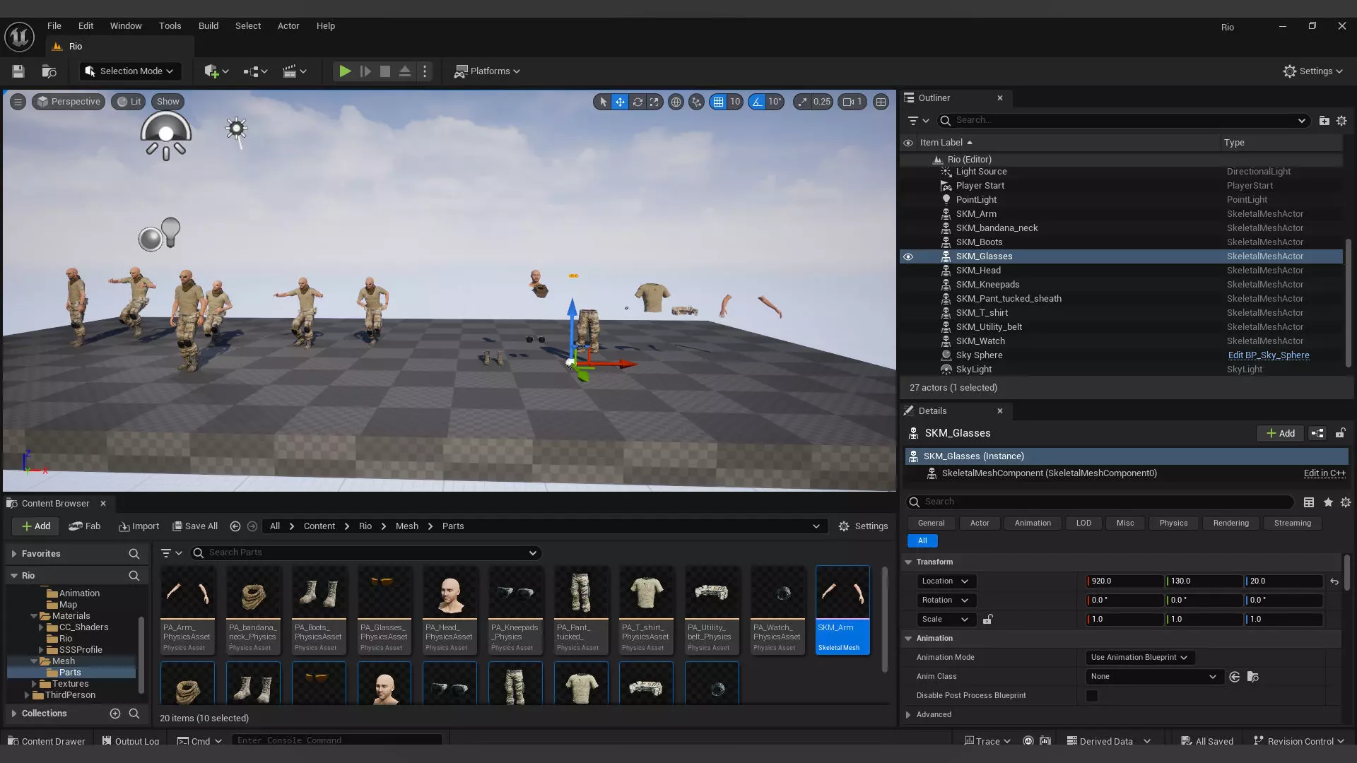Screen dimensions: 1357x763
Task: Open the Build menu
Action: [x=208, y=26]
